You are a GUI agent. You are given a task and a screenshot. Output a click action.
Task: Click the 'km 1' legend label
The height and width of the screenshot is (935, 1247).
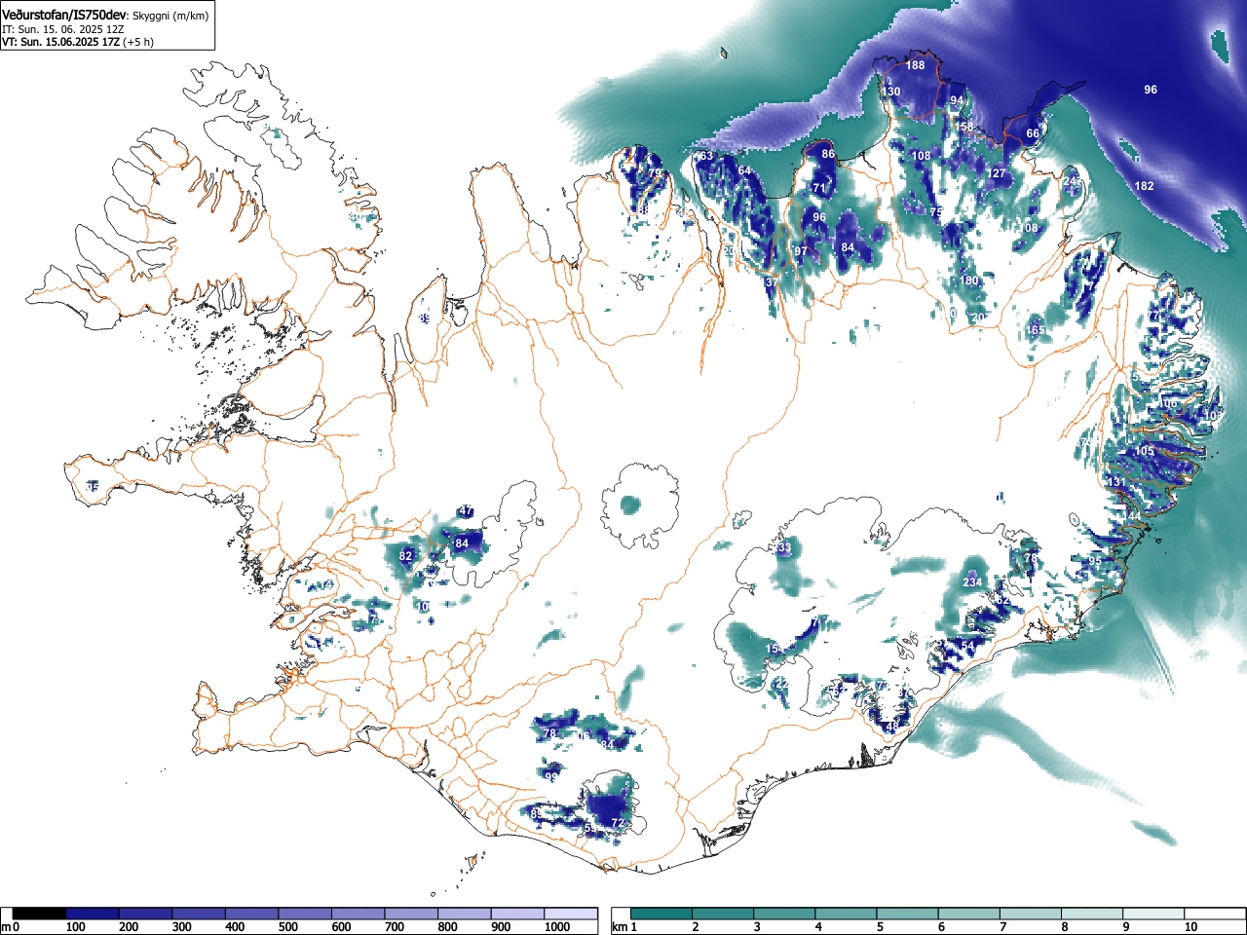(x=624, y=927)
